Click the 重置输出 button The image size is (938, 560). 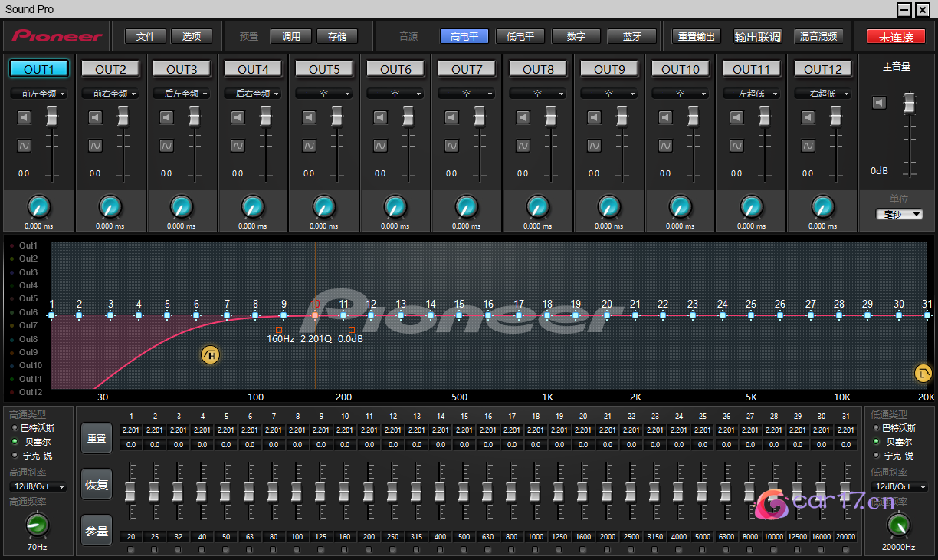(x=697, y=36)
